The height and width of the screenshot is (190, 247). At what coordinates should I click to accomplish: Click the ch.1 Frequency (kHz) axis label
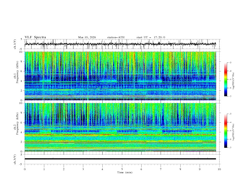click(x=16, y=71)
